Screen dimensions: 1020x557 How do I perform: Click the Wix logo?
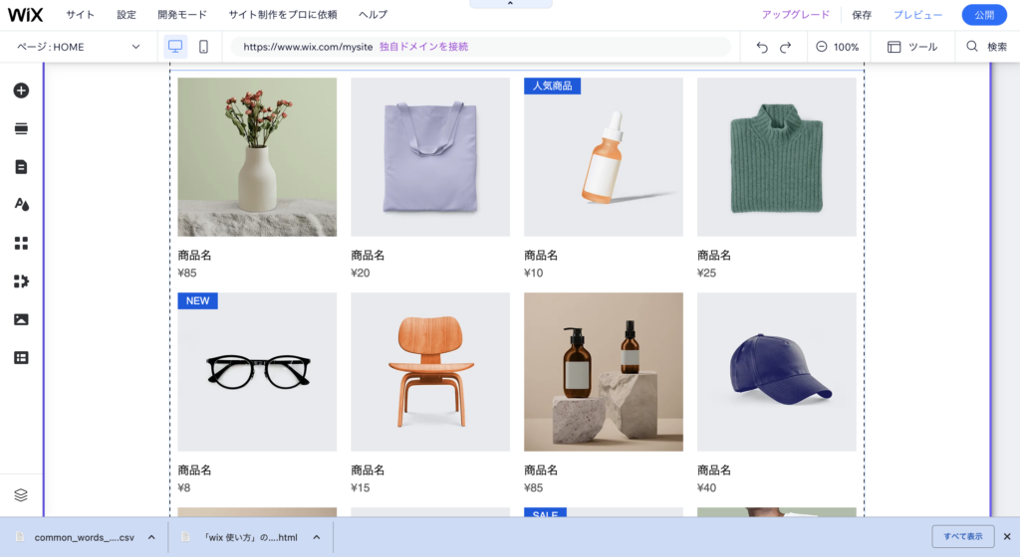(x=25, y=14)
